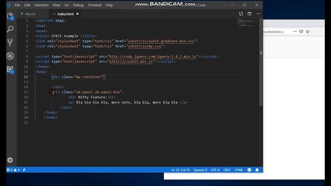The height and width of the screenshot is (186, 331).
Task: Open the Extensions view
Action: click(x=10, y=70)
